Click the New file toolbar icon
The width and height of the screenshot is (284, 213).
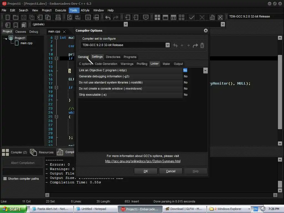[x=7, y=17]
